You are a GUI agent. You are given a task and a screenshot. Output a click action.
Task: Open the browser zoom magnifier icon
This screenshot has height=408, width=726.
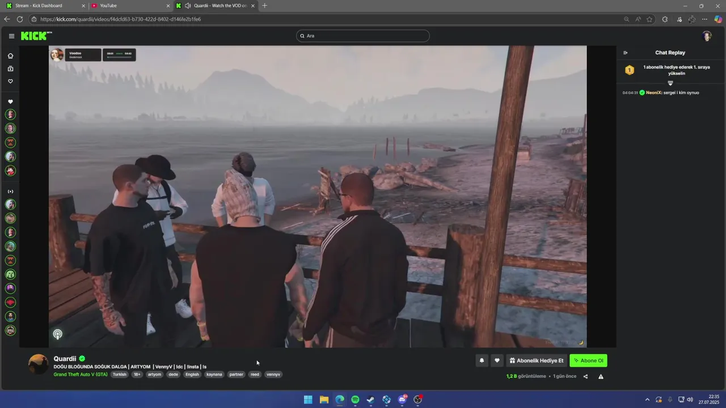pos(626,19)
